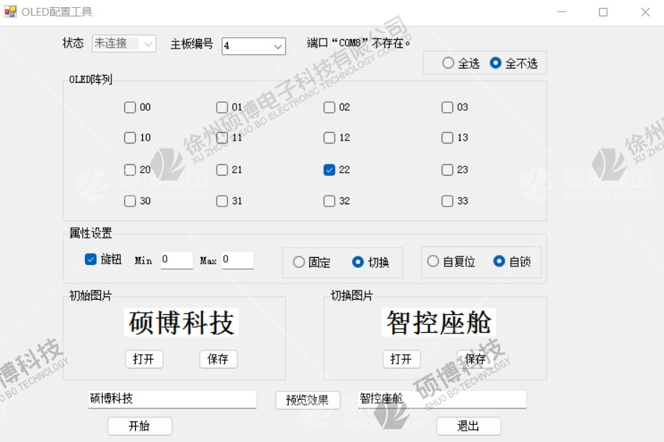Check checkbox 13 in OLED阵列
The image size is (664, 442).
[x=447, y=138]
